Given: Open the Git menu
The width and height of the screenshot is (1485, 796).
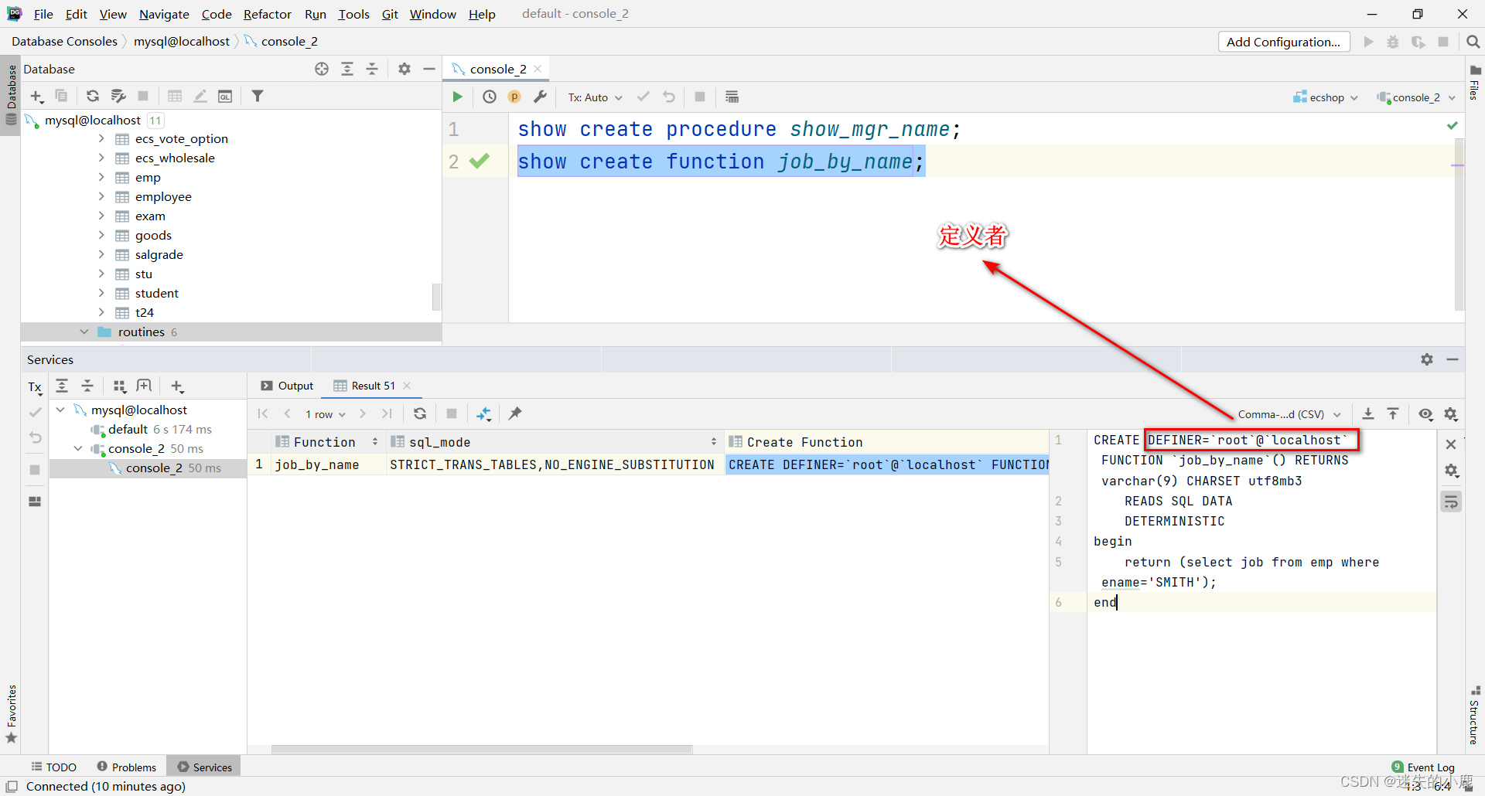Looking at the screenshot, I should tap(390, 14).
